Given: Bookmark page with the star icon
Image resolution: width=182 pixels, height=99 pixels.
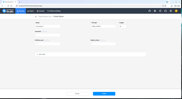Looking at the screenshot, I should coord(165,6).
